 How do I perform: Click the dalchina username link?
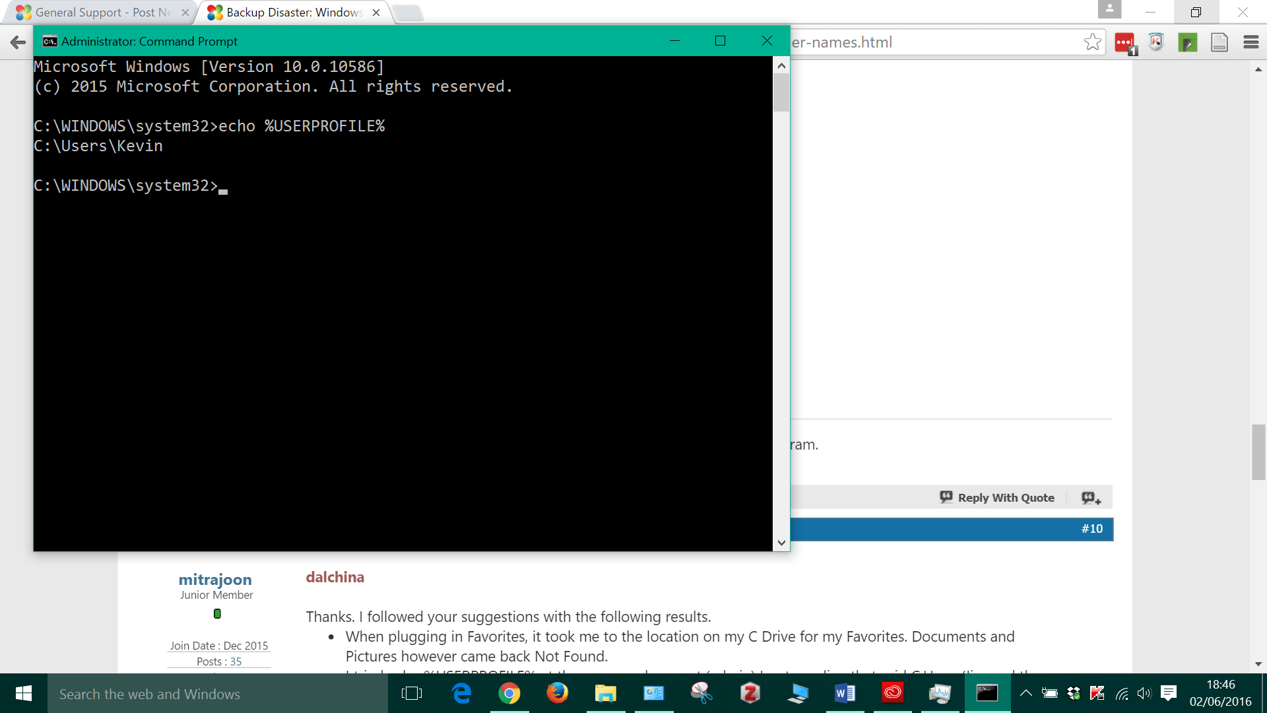[x=334, y=577]
